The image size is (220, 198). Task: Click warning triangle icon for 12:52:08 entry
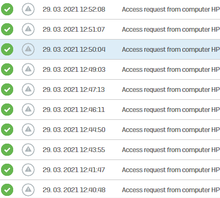click(x=28, y=10)
